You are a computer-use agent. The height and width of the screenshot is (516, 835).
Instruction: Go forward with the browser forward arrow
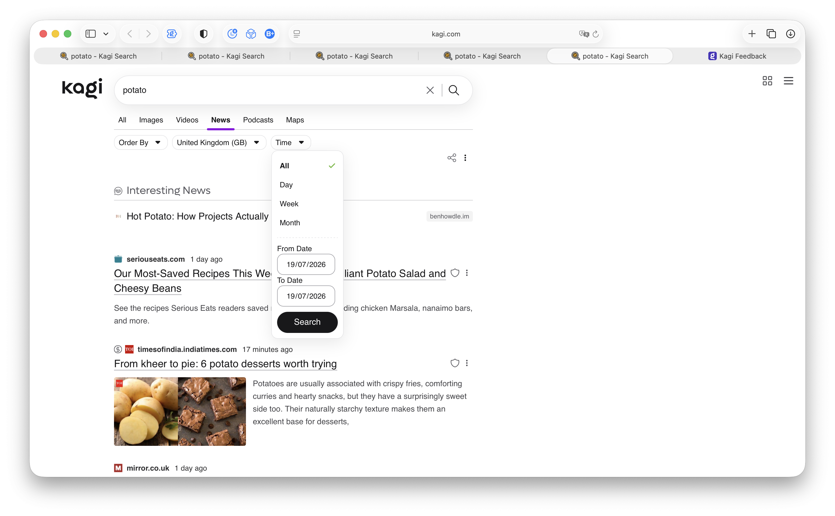(148, 34)
